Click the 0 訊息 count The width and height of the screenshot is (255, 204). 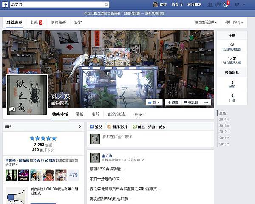[232, 98]
